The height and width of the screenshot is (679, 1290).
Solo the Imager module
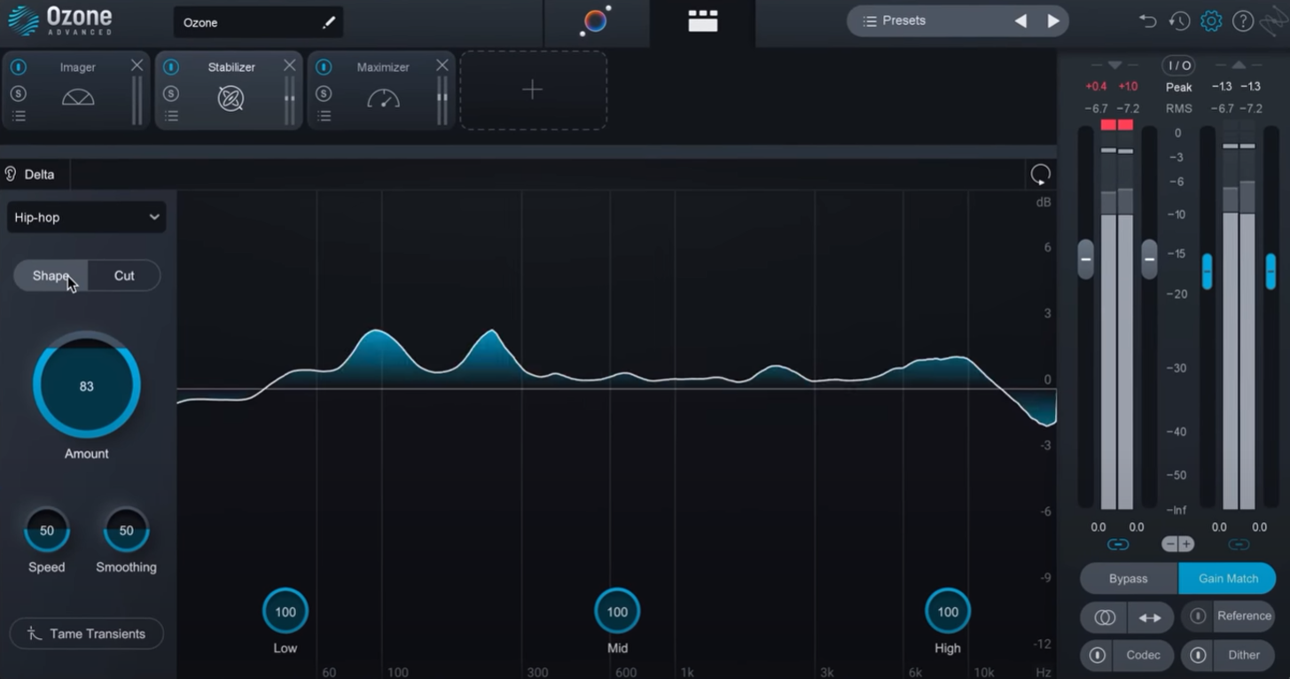[x=19, y=93]
